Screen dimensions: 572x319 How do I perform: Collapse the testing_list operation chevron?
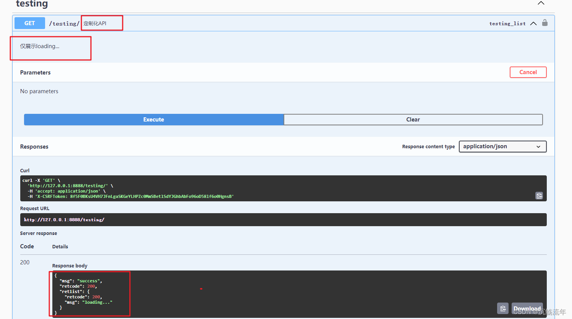533,23
